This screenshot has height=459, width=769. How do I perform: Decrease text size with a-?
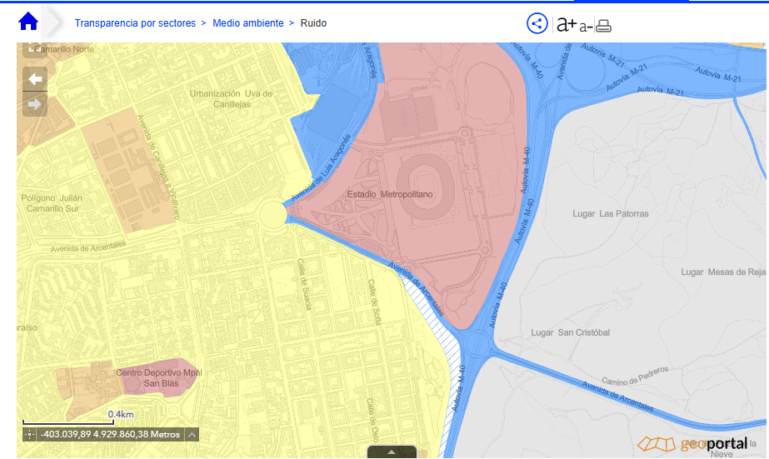(x=586, y=27)
